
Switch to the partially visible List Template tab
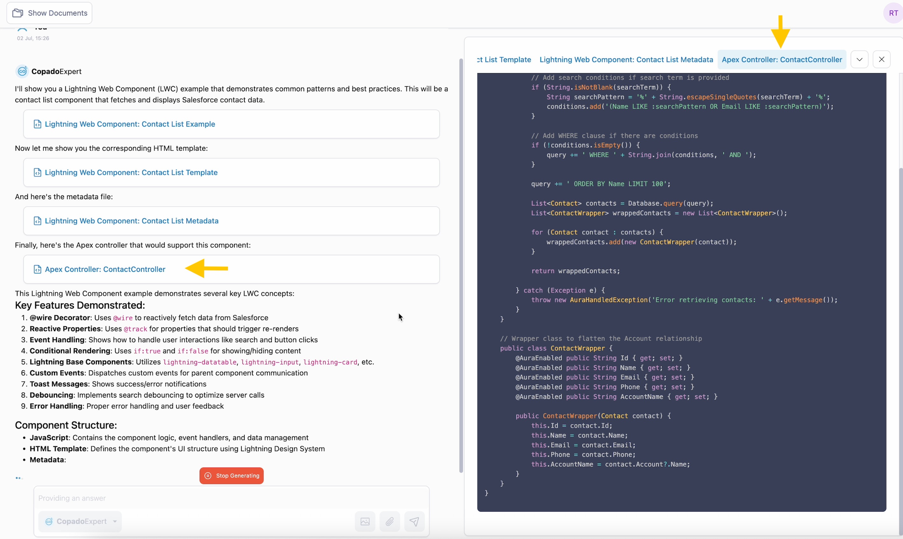504,60
